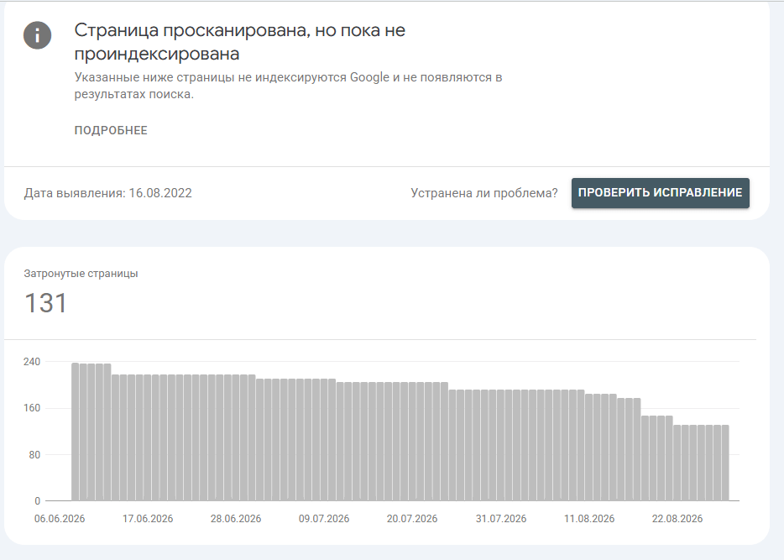
Task: Click the last bar in the chart
Action: 725,463
